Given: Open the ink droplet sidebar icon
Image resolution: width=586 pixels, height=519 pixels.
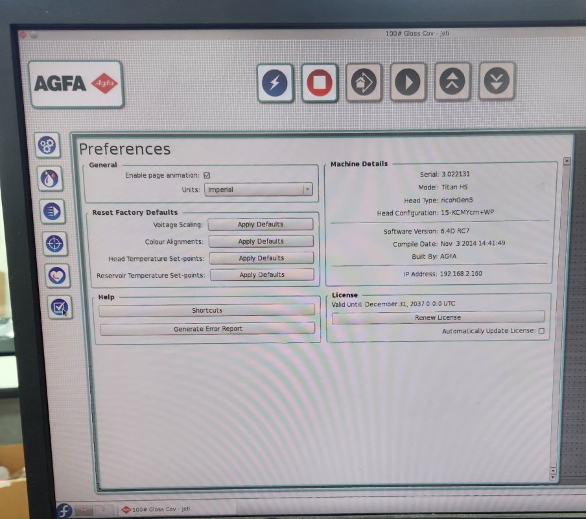Looking at the screenshot, I should click(x=50, y=178).
